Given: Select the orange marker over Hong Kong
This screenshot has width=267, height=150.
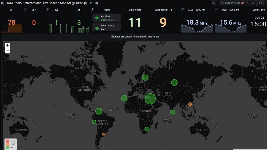Looking at the screenshot, I should (190, 104).
